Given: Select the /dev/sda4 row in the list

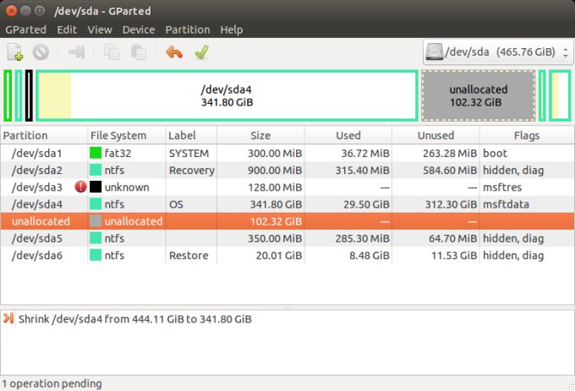Looking at the screenshot, I should coord(38,204).
